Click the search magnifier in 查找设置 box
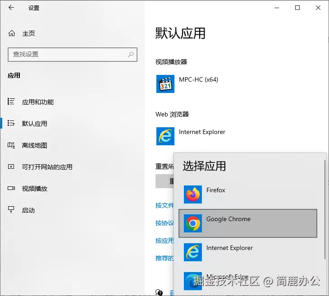 (131, 55)
